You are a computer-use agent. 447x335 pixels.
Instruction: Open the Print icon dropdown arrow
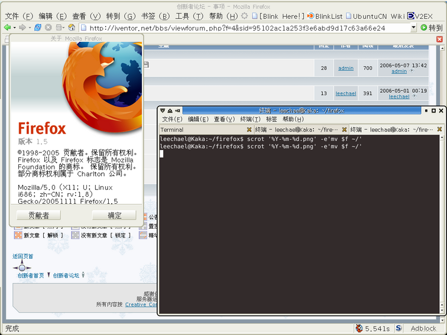click(63, 28)
